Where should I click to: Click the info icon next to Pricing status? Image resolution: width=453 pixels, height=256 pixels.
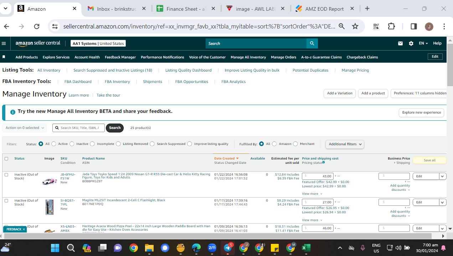pos(323,163)
